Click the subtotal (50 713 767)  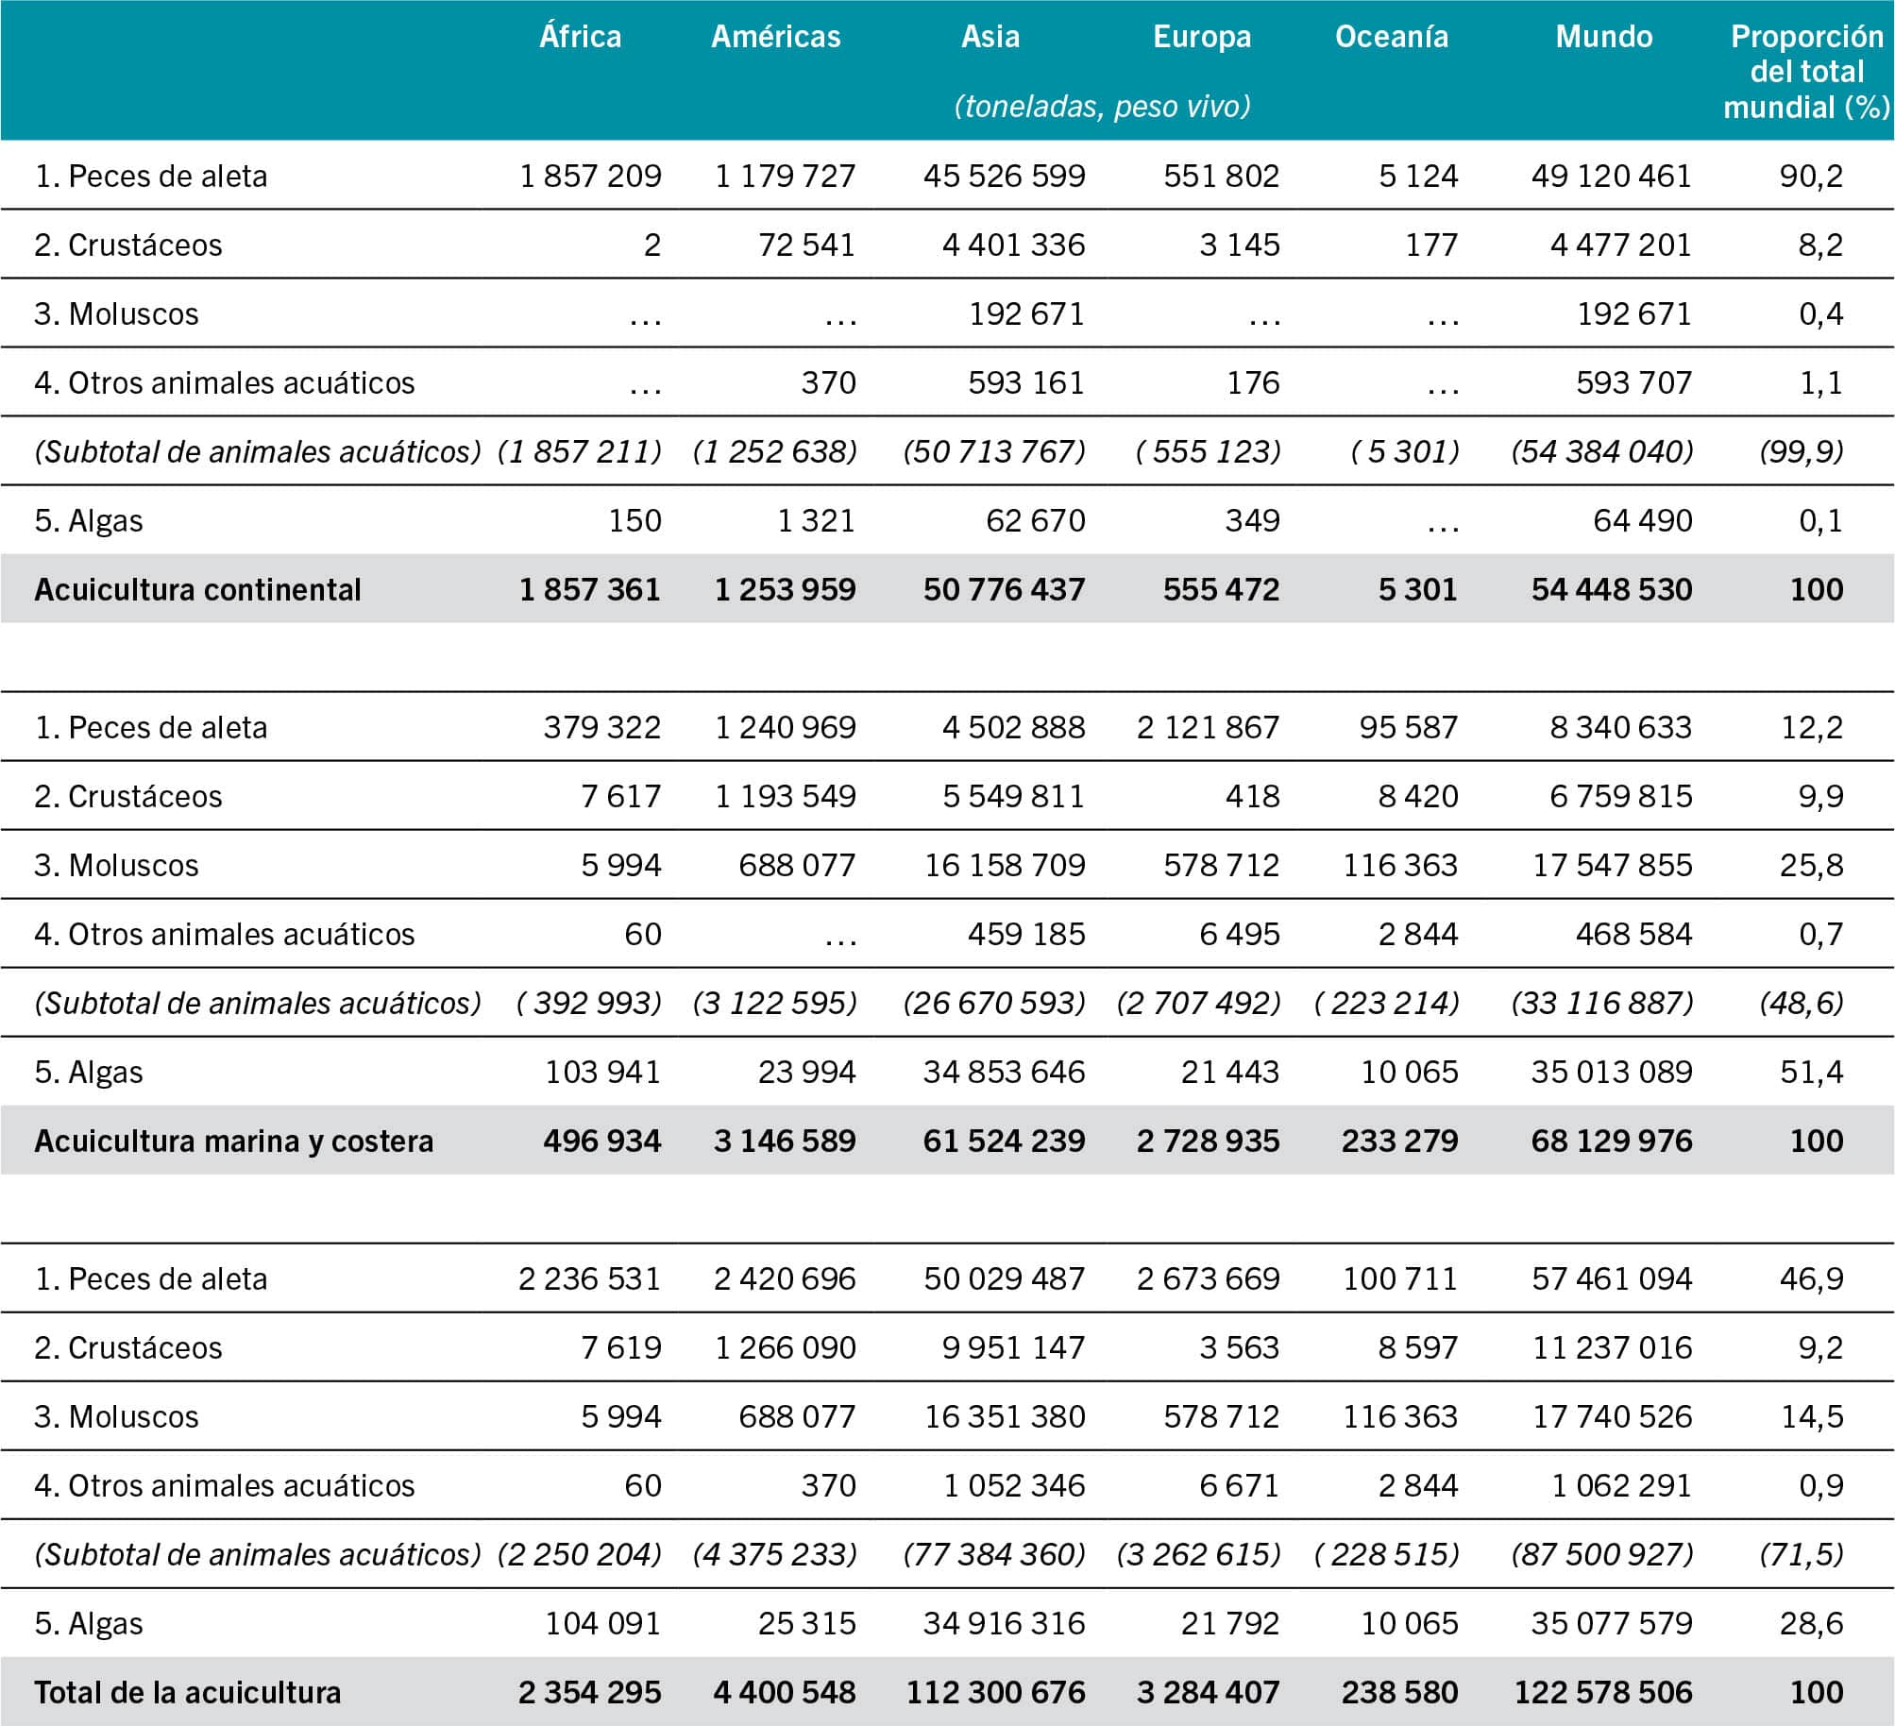994,451
